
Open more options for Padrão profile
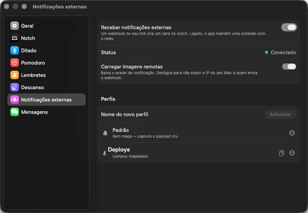tap(292, 133)
